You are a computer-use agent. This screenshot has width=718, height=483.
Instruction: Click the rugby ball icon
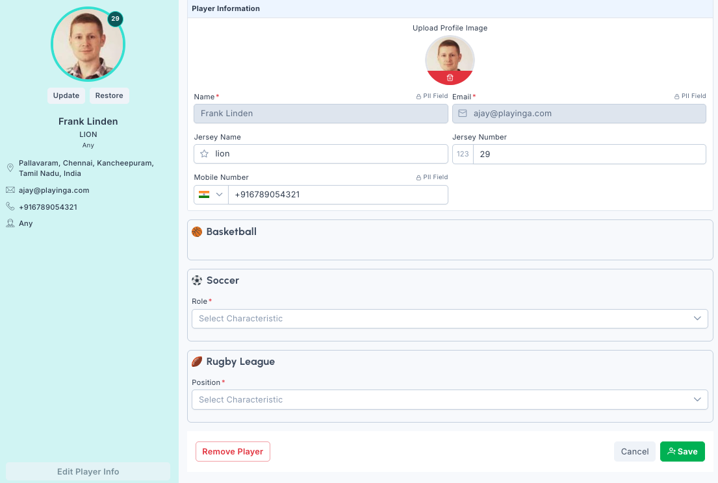pyautogui.click(x=197, y=362)
